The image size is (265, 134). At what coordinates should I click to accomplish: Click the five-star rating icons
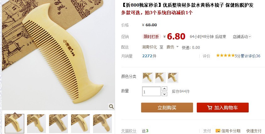pos(225,55)
